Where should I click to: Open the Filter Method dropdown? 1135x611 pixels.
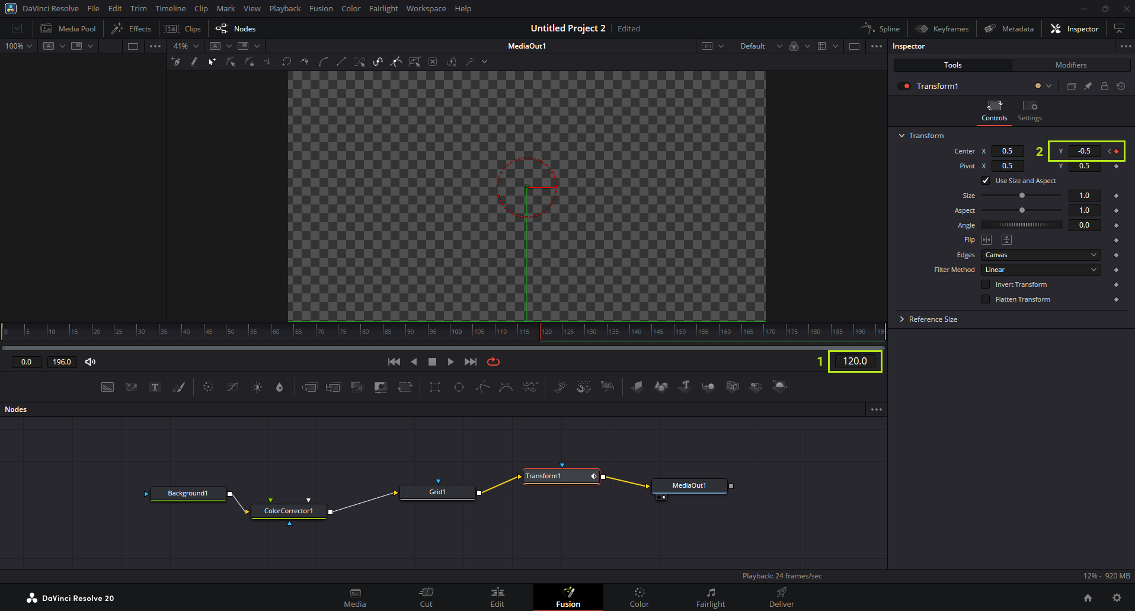[1040, 270]
